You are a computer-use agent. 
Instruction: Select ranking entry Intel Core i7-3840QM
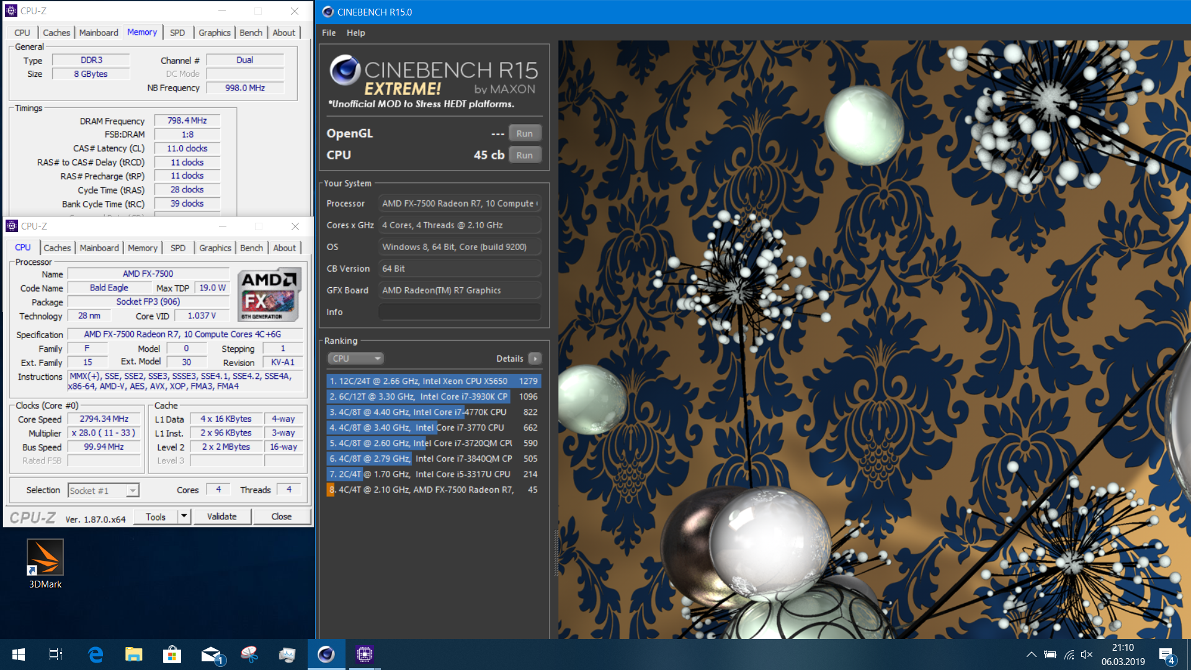coord(434,458)
